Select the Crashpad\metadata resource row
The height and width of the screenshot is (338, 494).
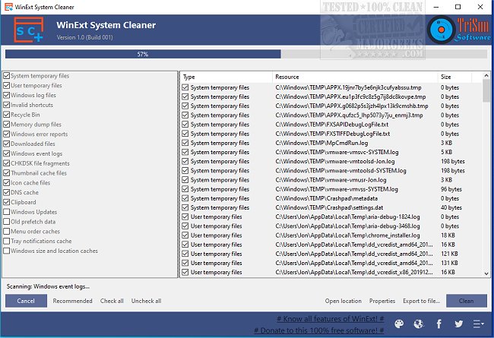(x=326, y=198)
